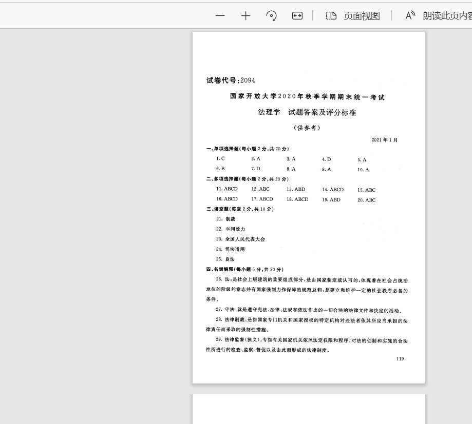This screenshot has width=472, height=424.
Task: Start 朗读此页内容 read aloud
Action: [447, 15]
